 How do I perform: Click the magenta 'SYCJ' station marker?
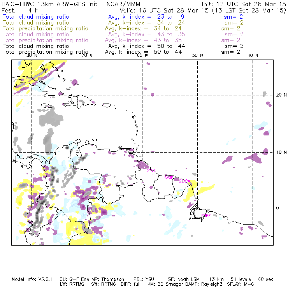tap(151, 170)
